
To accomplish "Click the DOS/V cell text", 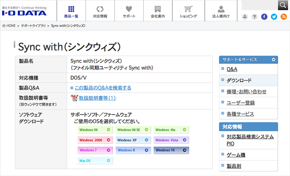I will (78, 78).
